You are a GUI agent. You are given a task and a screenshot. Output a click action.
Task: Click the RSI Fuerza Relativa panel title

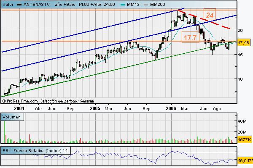click(35, 151)
